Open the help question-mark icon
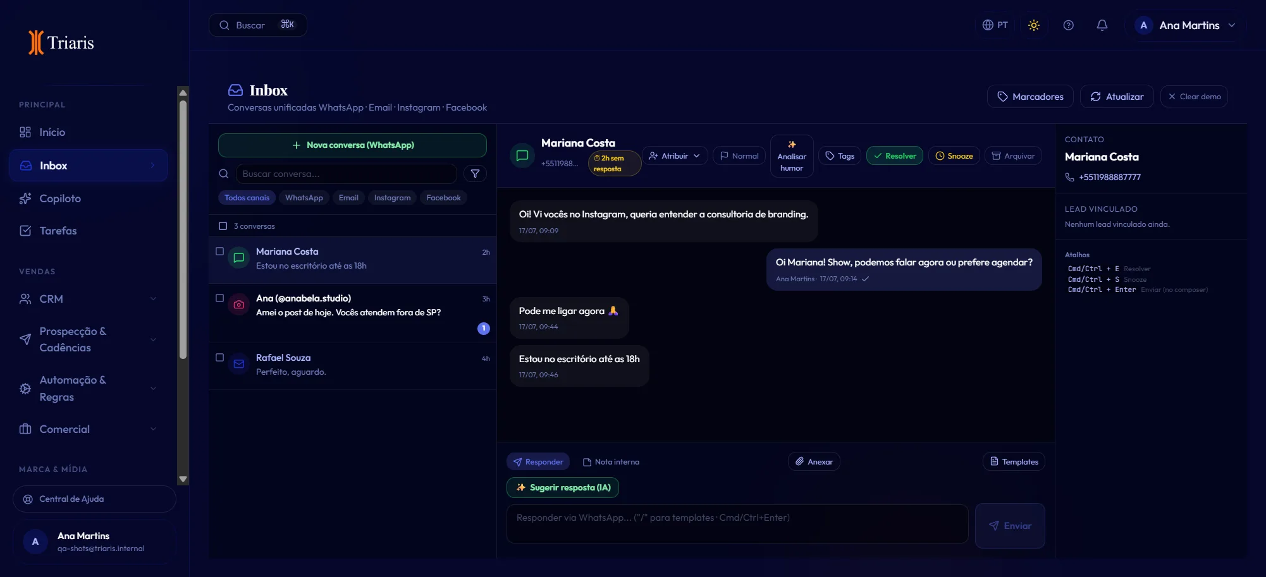 tap(1068, 25)
